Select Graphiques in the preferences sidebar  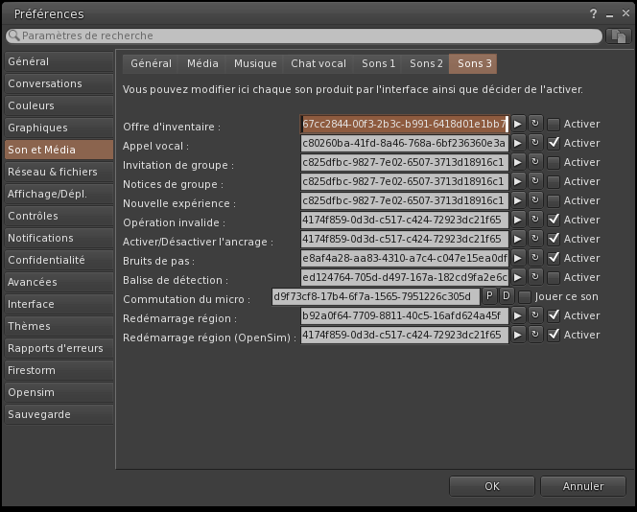pos(38,128)
